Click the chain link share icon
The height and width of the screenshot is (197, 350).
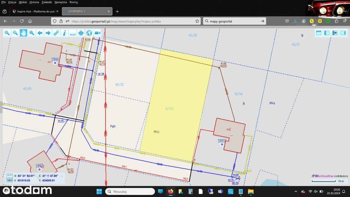point(56,33)
